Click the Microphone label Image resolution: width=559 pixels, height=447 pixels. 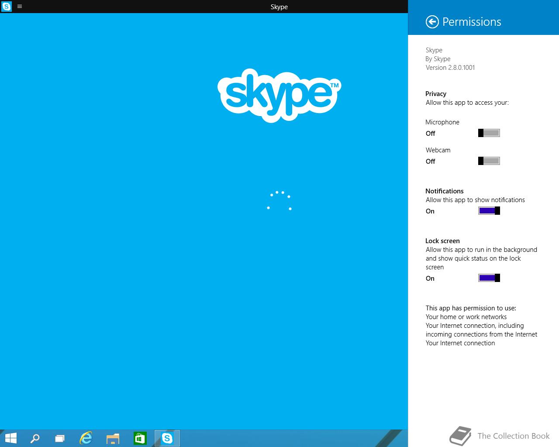click(x=442, y=122)
